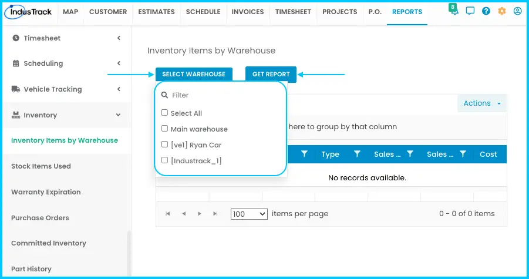The image size is (529, 279).
Task: Click the IndusTrack logo
Action: (28, 12)
